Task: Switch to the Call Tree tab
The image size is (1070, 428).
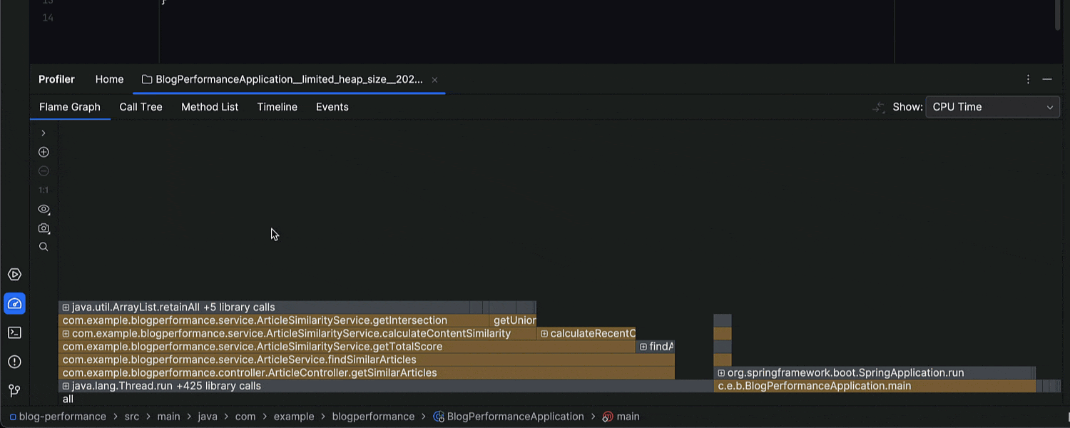Action: [141, 107]
